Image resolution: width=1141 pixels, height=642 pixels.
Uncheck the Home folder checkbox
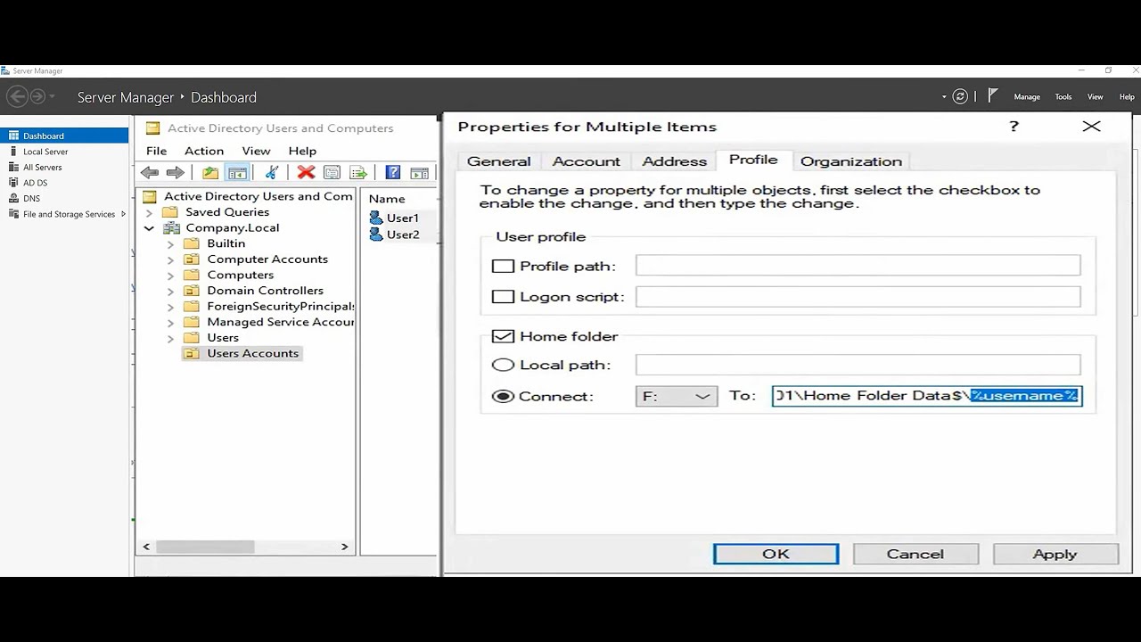click(503, 336)
